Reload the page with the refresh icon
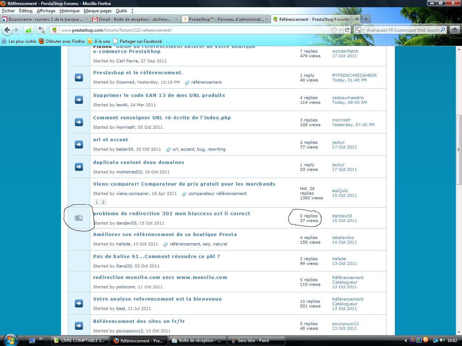The height and width of the screenshot is (346, 462). tap(347, 30)
